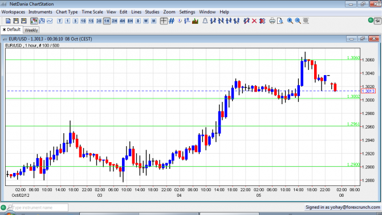Screen dimensions: 382x215
Task: Focus the 'Type instrument name' field
Action: [40, 208]
